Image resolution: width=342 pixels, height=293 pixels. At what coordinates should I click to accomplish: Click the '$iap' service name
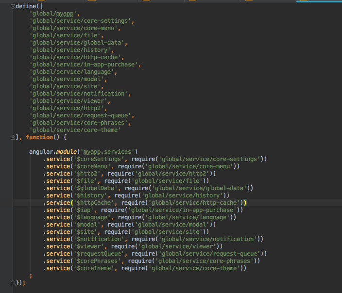tap(85, 210)
